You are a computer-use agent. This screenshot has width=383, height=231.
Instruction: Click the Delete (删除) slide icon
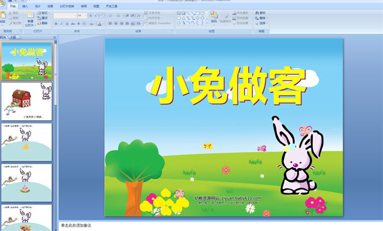click(x=40, y=23)
